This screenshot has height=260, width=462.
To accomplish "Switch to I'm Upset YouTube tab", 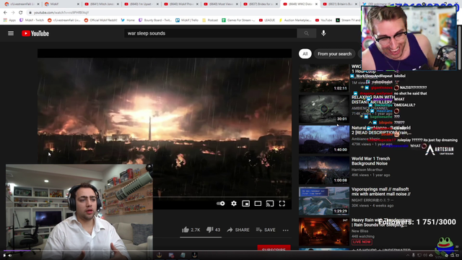I will coord(141,4).
